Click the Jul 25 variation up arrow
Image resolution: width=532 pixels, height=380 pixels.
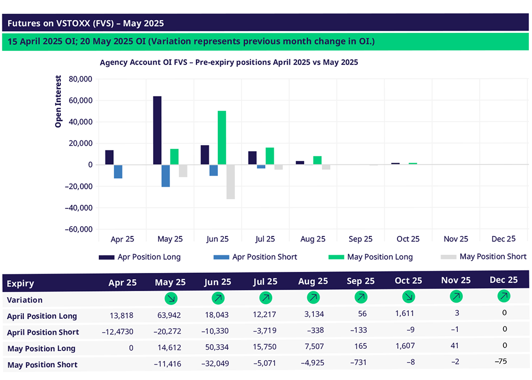click(x=266, y=298)
